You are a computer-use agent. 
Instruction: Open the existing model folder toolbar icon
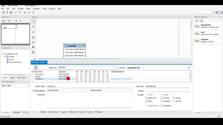[x=7, y=12]
